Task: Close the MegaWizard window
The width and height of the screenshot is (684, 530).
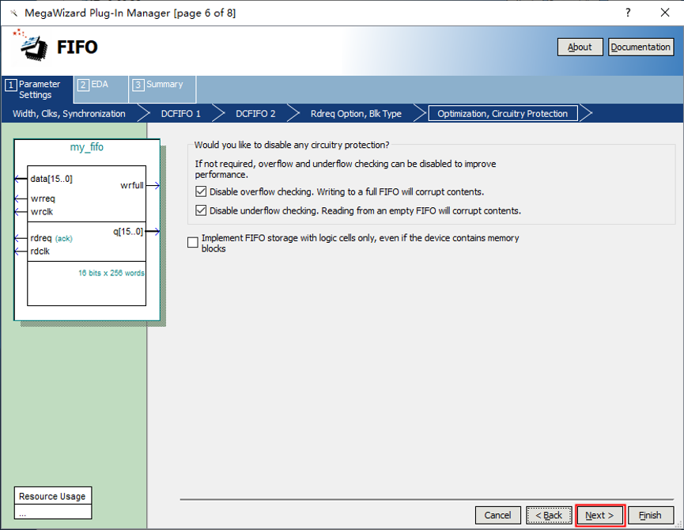Action: 664,13
